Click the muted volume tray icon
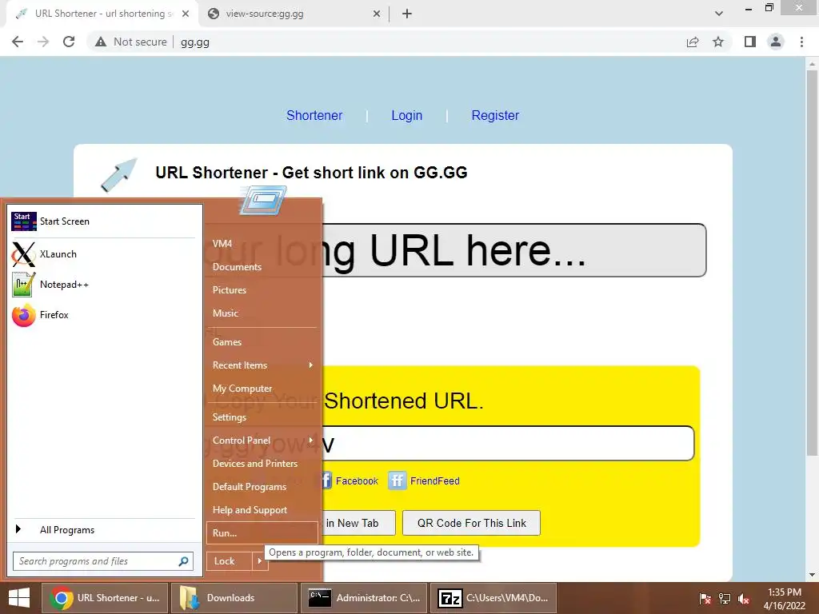819x614 pixels. tap(744, 598)
